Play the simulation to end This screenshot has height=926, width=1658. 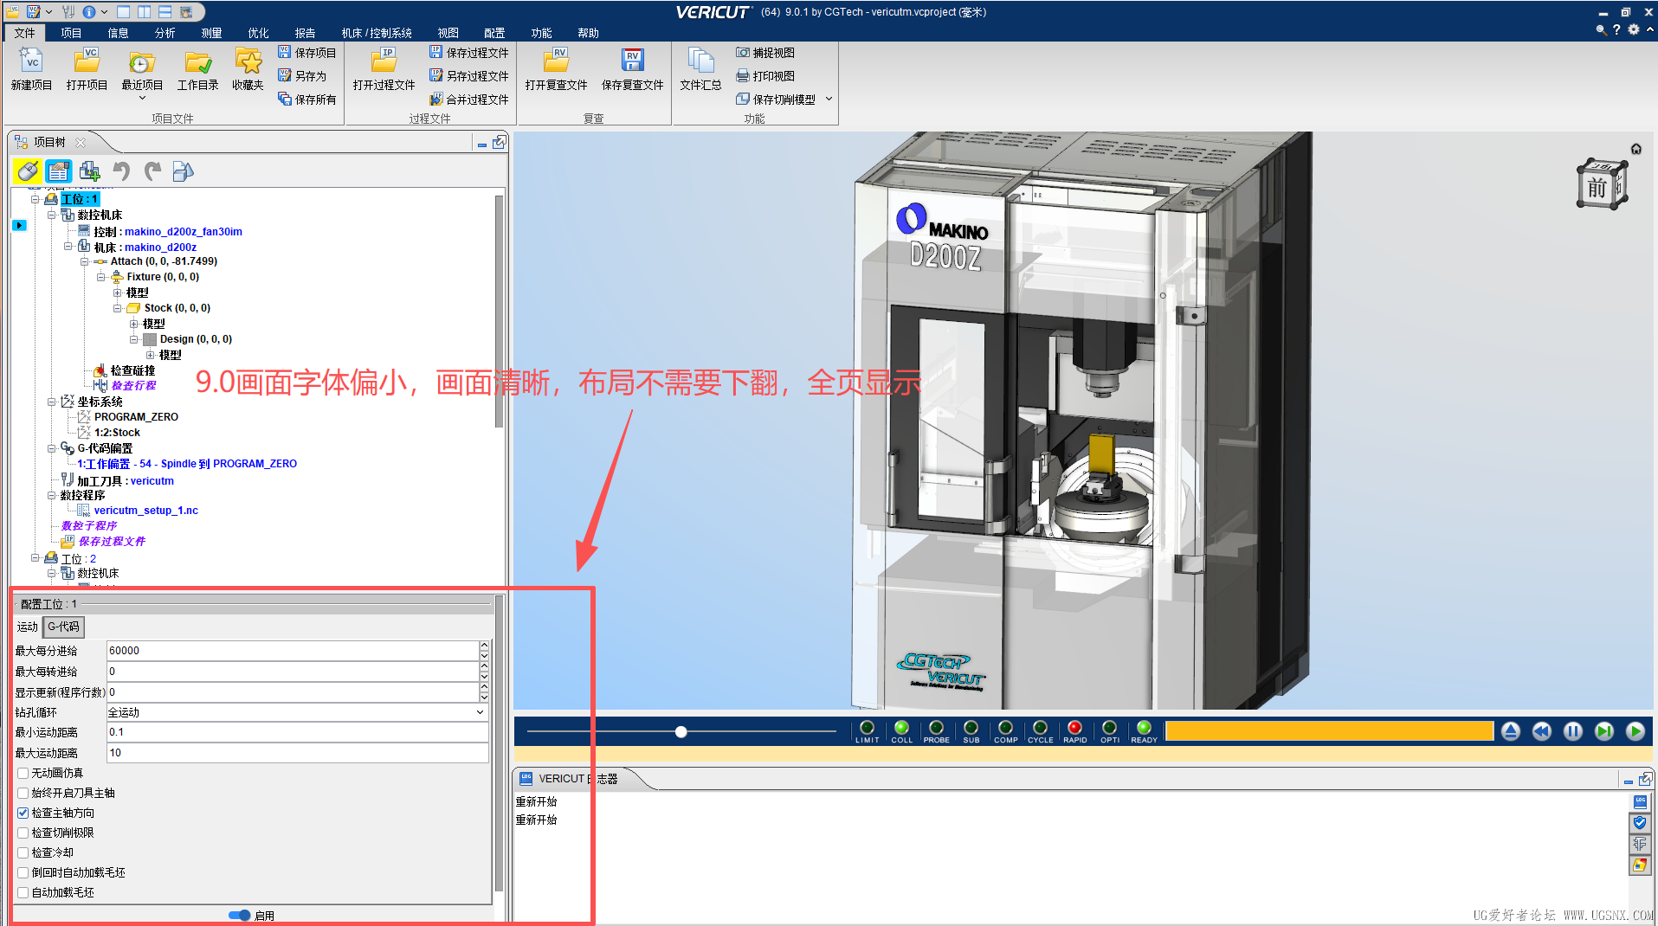(1635, 731)
